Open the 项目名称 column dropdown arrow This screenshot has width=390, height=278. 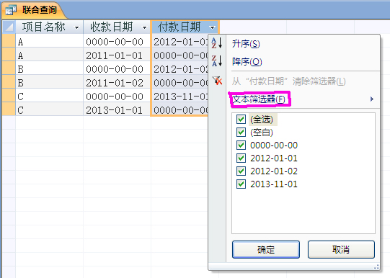(x=77, y=27)
